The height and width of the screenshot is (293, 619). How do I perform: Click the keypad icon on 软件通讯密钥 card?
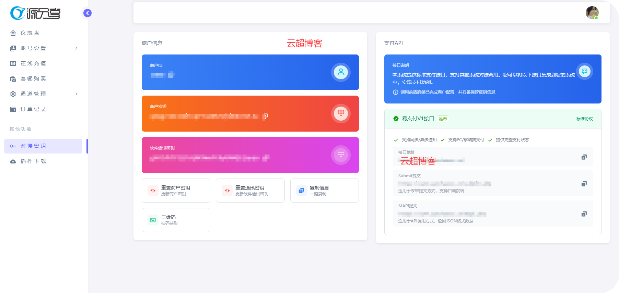click(x=341, y=155)
